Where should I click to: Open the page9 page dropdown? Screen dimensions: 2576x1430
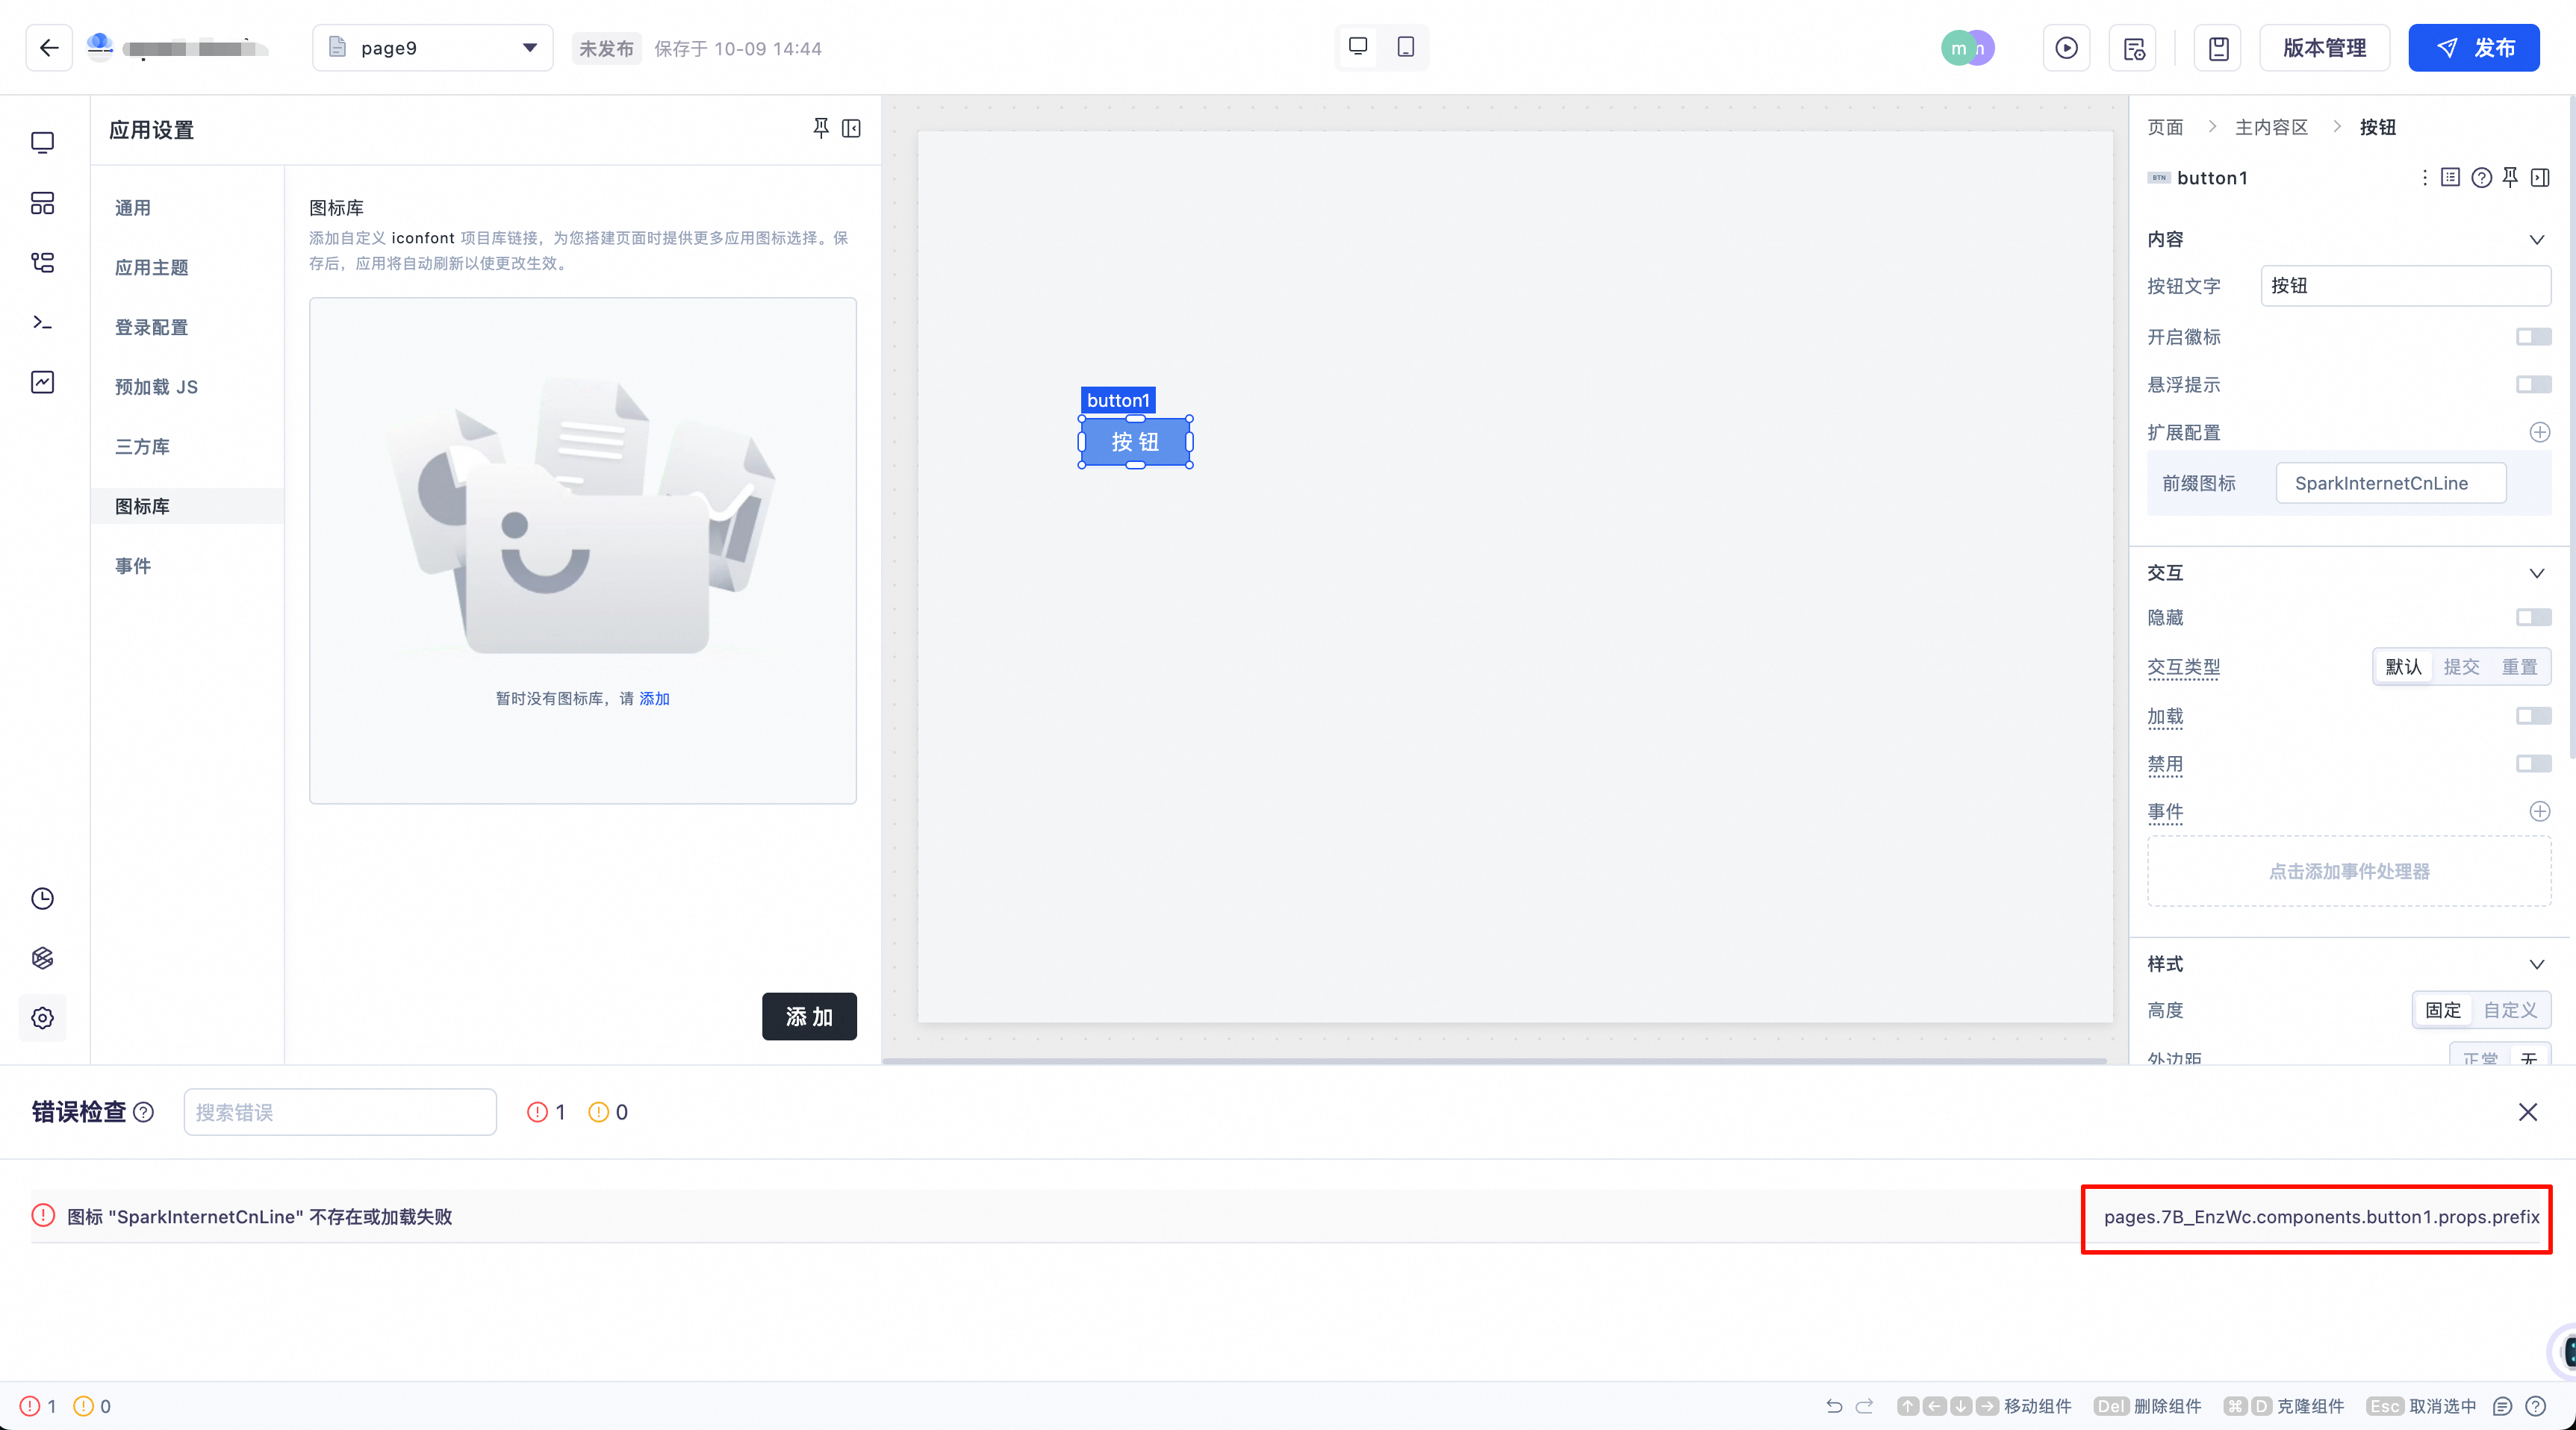(x=433, y=48)
